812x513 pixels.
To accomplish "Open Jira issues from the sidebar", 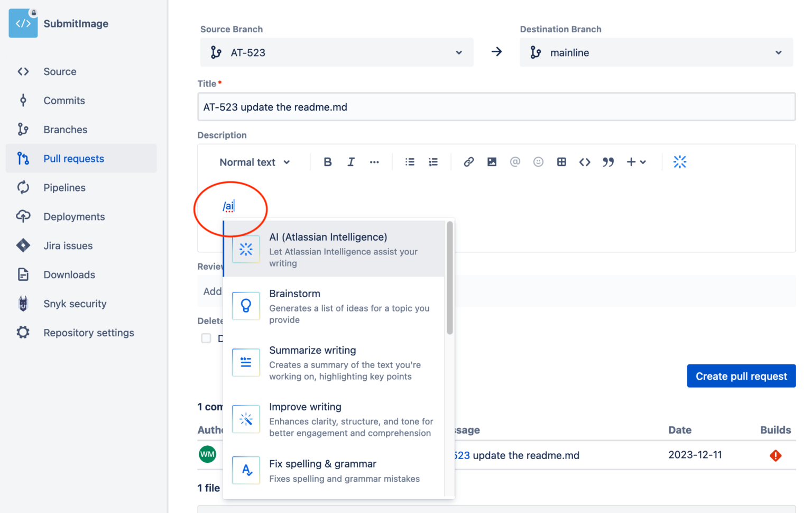I will tap(67, 245).
